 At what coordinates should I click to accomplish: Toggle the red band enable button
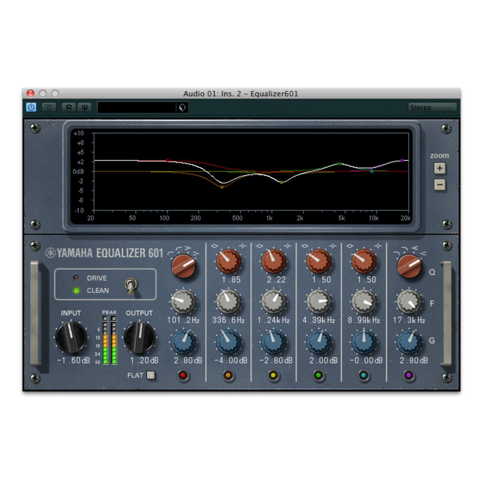coord(183,376)
